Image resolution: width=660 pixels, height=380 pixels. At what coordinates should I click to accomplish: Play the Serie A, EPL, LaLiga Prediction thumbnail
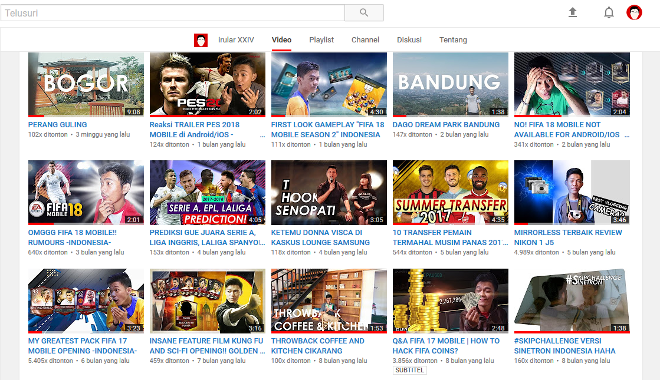point(208,193)
